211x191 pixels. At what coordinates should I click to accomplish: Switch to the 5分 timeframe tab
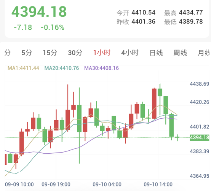point(27,53)
